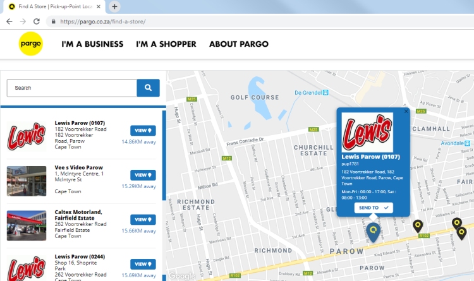
Task: Click the M25 road marker near Cambridge St
Action: pyautogui.click(x=191, y=99)
